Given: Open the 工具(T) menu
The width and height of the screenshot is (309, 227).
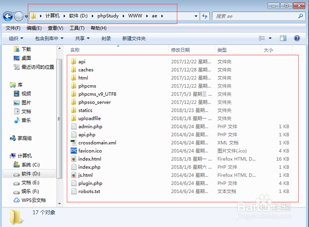Looking at the screenshot, I should coord(77,28).
